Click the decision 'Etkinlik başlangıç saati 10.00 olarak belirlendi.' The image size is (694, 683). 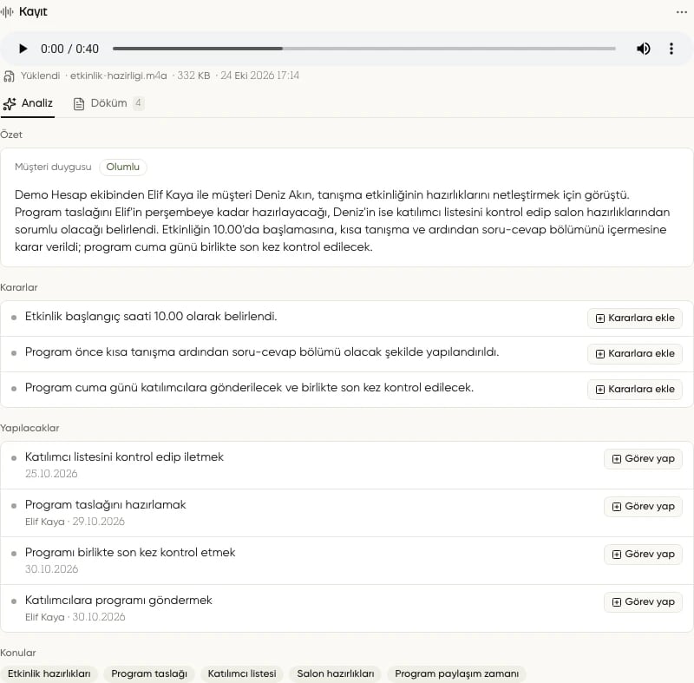151,317
